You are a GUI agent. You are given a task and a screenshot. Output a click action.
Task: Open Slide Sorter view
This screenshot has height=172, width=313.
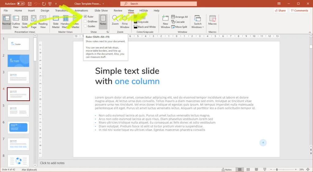tap(25, 22)
